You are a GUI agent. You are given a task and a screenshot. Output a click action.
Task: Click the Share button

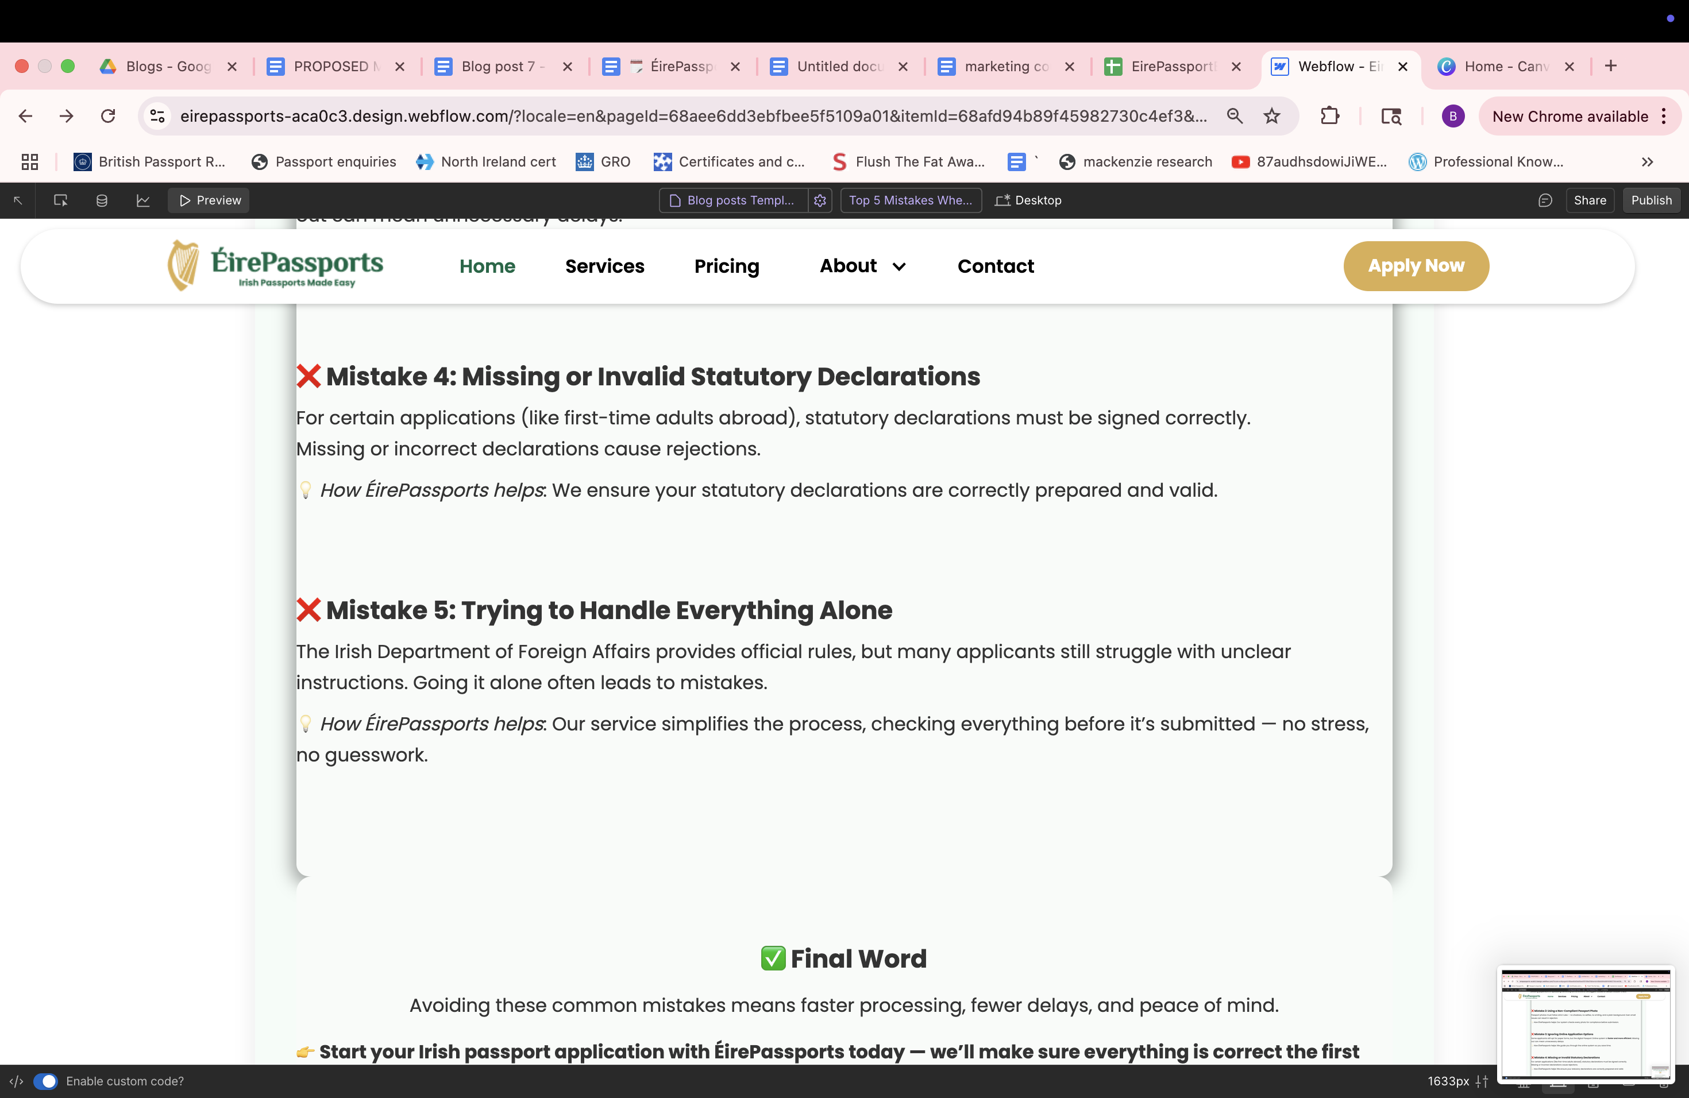(1590, 201)
